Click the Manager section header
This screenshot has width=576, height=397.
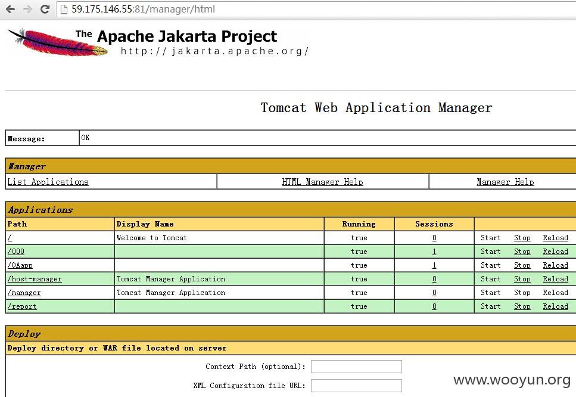pyautogui.click(x=27, y=166)
